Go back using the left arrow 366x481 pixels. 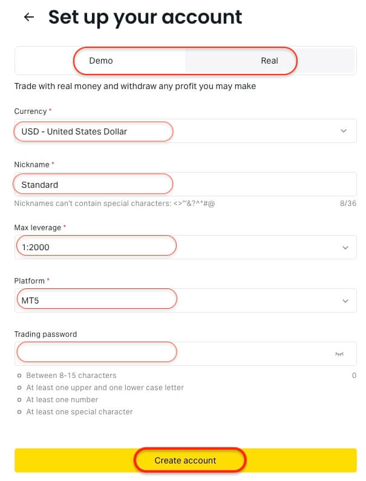coord(28,18)
